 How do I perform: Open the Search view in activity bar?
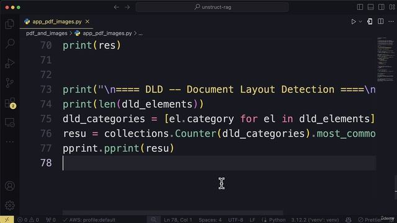coord(10,43)
